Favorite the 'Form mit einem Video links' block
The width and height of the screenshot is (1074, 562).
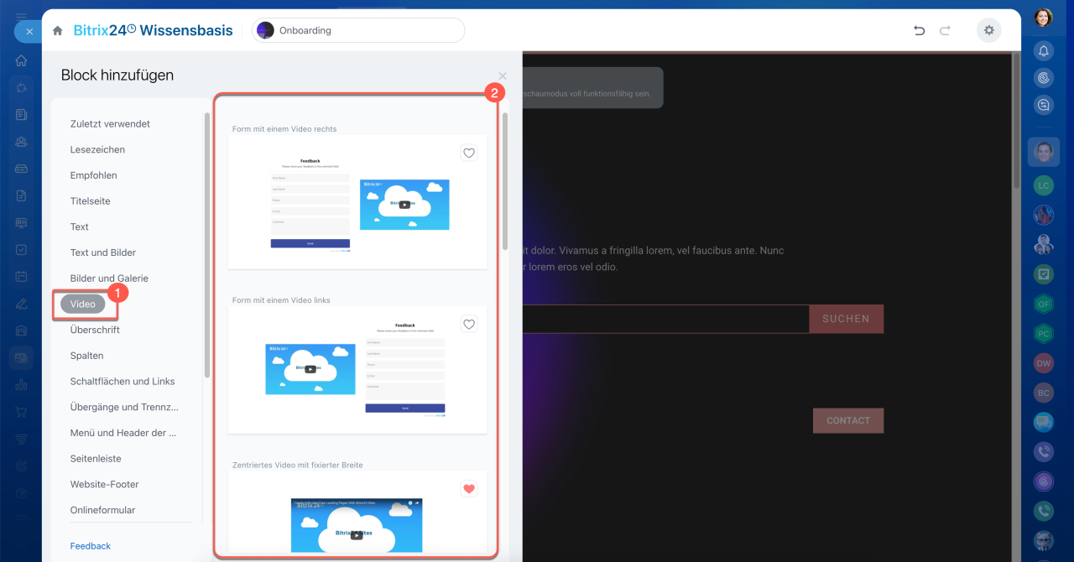[x=469, y=324]
